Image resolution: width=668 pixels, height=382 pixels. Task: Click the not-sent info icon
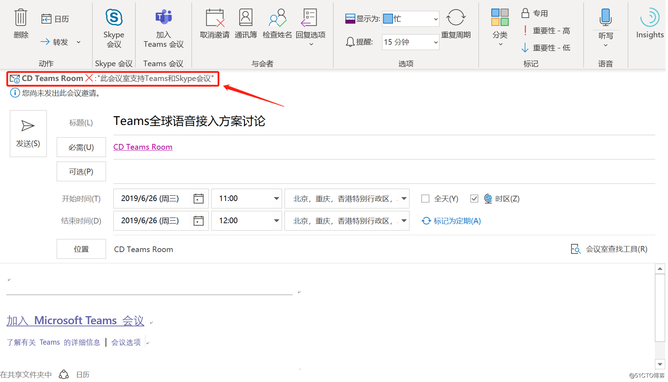pos(15,93)
